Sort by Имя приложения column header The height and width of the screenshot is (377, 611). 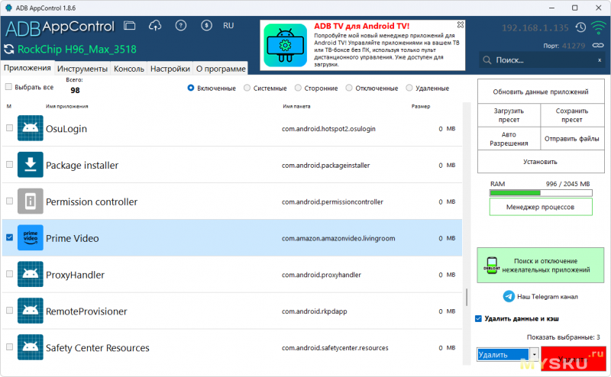67,106
